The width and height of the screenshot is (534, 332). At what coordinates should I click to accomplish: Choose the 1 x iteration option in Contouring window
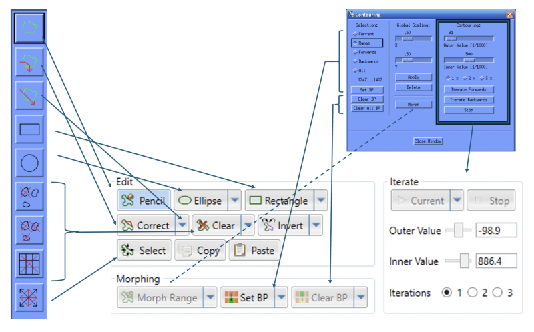coord(452,78)
